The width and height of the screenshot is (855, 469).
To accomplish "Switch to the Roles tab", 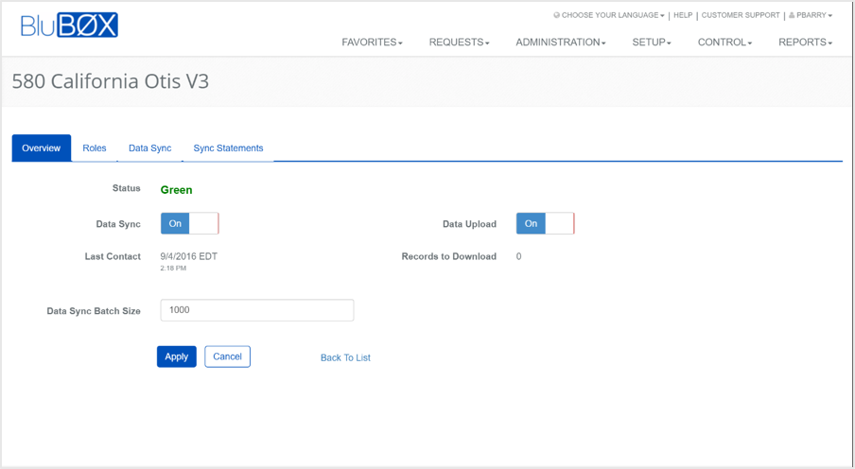I will tap(95, 148).
